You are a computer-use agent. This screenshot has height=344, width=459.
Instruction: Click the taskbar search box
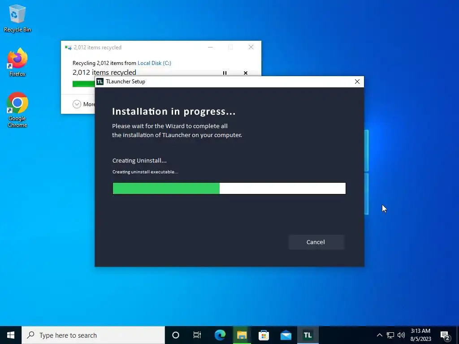[93, 335]
